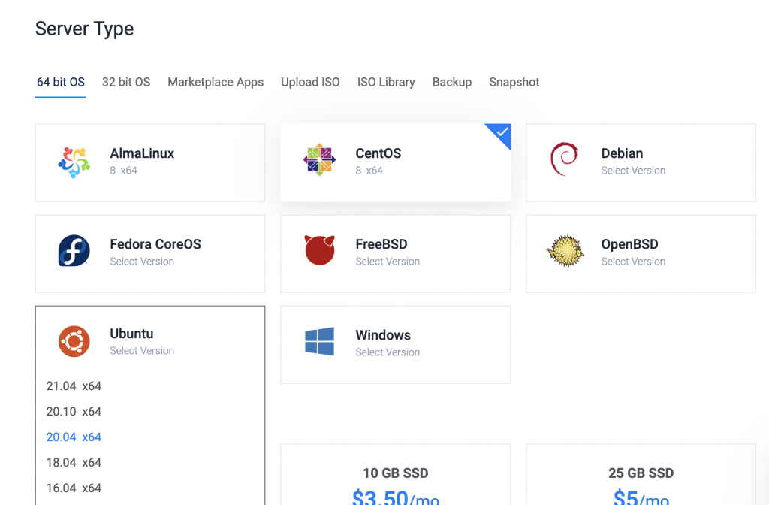The height and width of the screenshot is (505, 769).
Task: Click AlmaLinux 8 x64 version text
Action: coord(124,171)
